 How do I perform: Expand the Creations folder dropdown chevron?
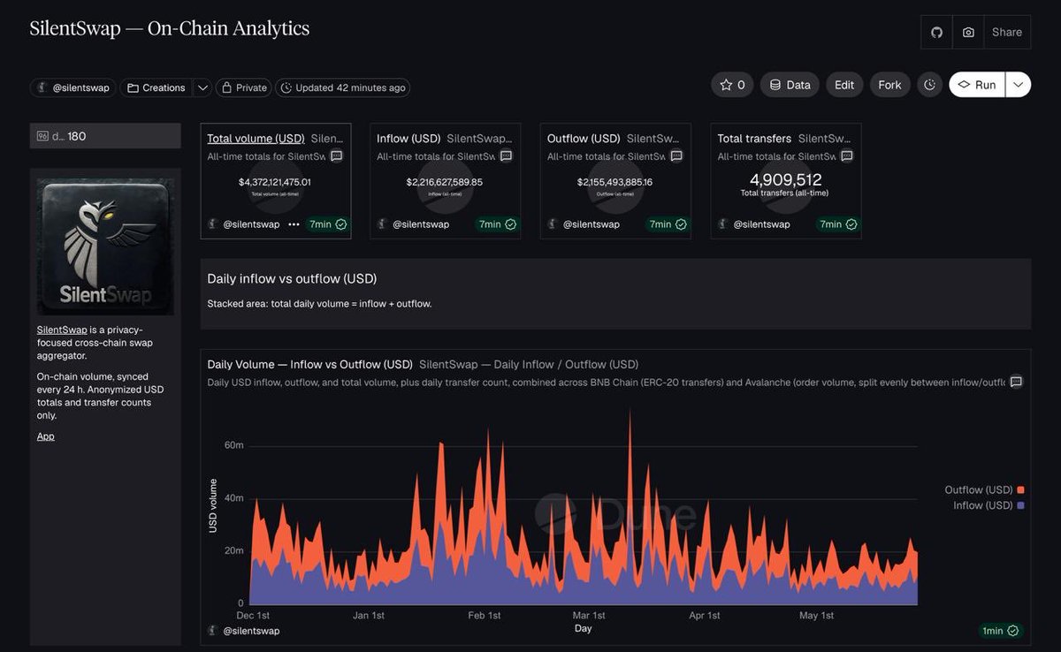tap(202, 87)
